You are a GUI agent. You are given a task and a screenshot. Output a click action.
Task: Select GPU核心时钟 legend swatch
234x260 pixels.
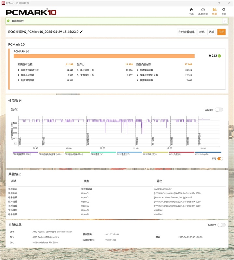coord(77,152)
